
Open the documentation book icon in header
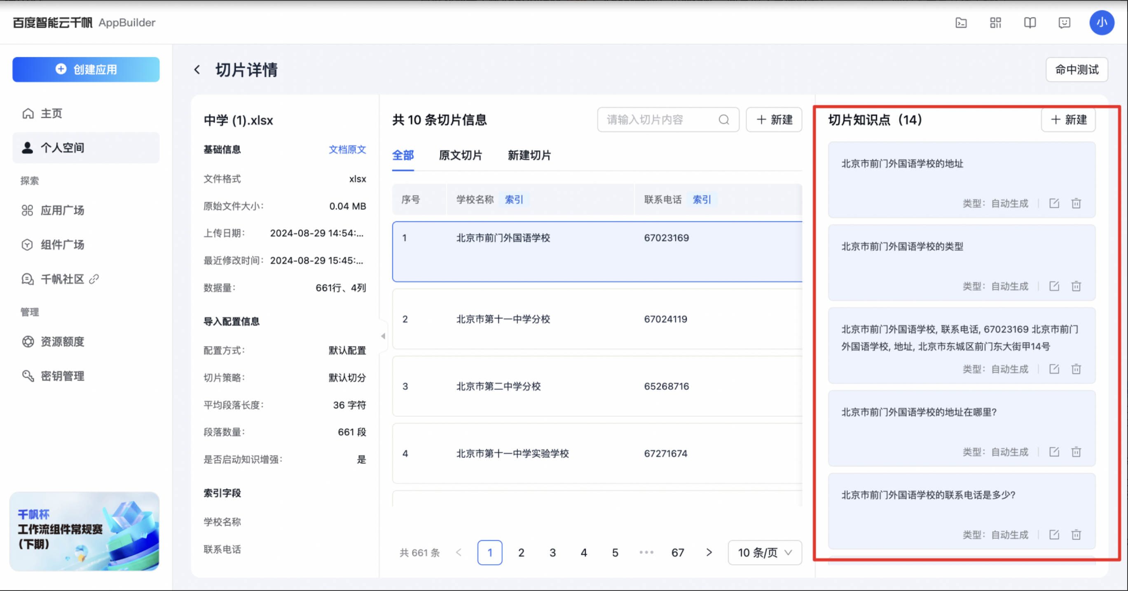pos(1030,23)
